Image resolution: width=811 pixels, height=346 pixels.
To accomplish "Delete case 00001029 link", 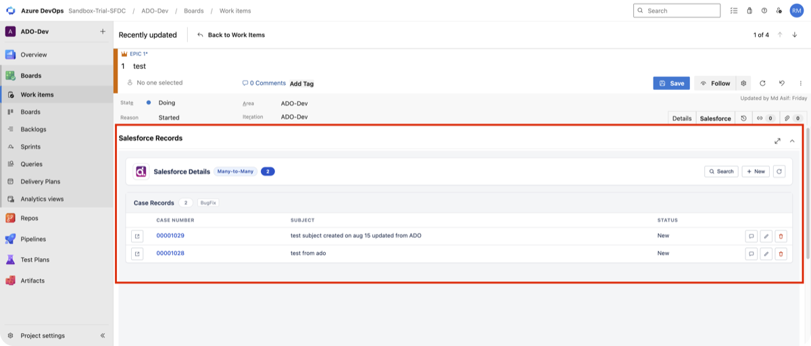I will point(781,236).
